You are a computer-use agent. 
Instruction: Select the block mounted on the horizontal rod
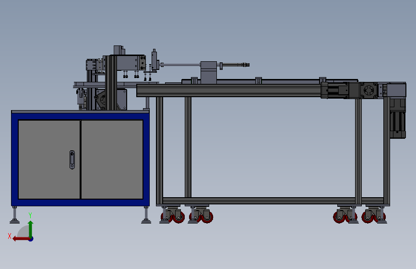[209, 73]
